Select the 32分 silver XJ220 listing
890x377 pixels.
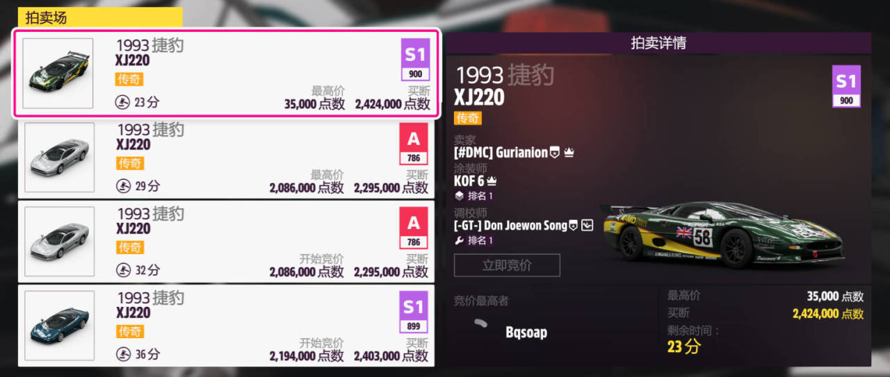point(227,242)
